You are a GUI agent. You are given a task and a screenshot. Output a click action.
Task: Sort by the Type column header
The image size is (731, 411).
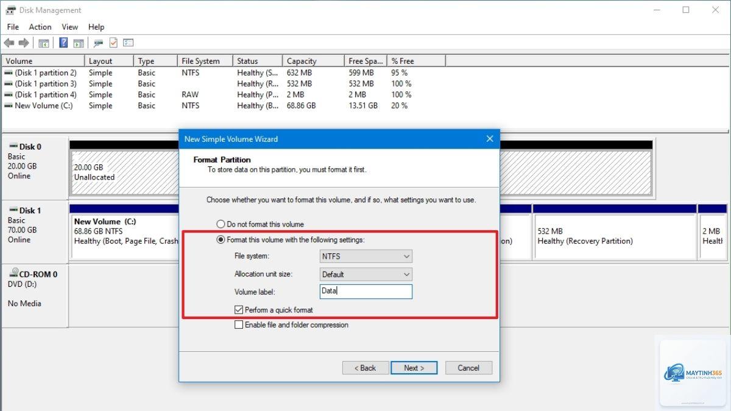pyautogui.click(x=155, y=61)
